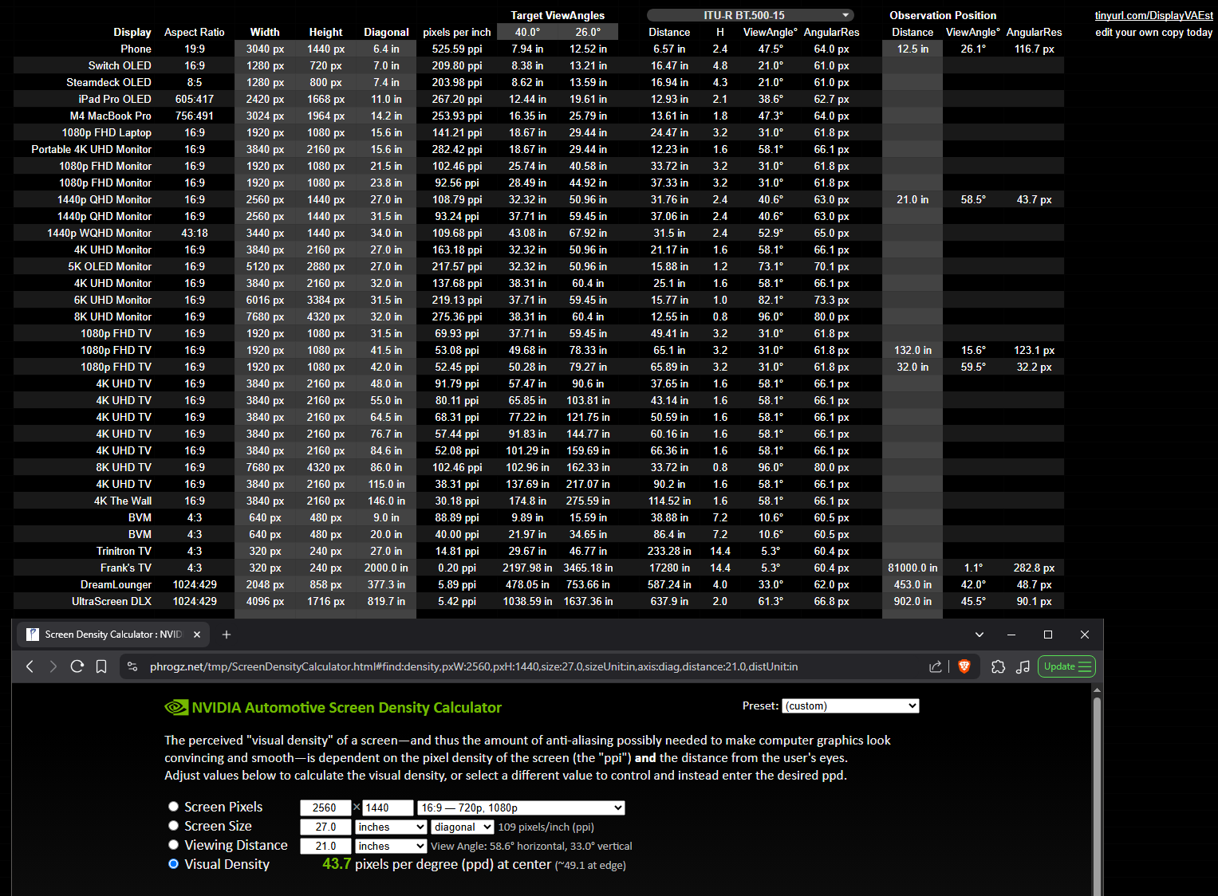Go back in the Brave browser
The width and height of the screenshot is (1218, 896).
[30, 666]
